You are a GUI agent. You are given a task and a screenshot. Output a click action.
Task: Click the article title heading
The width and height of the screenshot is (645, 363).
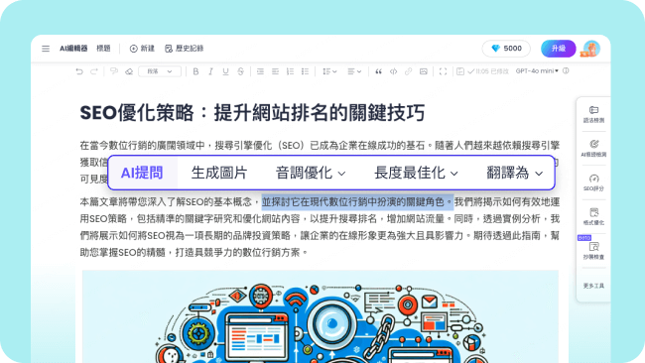[x=252, y=113]
